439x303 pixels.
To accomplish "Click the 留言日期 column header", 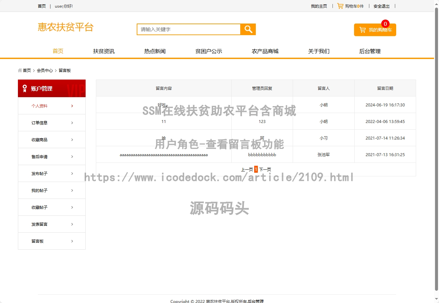I will pyautogui.click(x=385, y=88).
